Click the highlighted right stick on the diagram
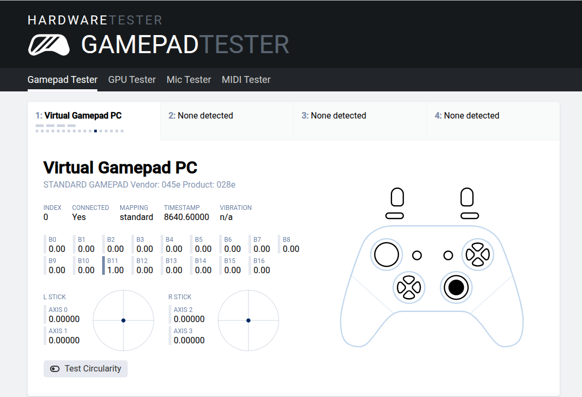582x397 pixels. tap(456, 288)
